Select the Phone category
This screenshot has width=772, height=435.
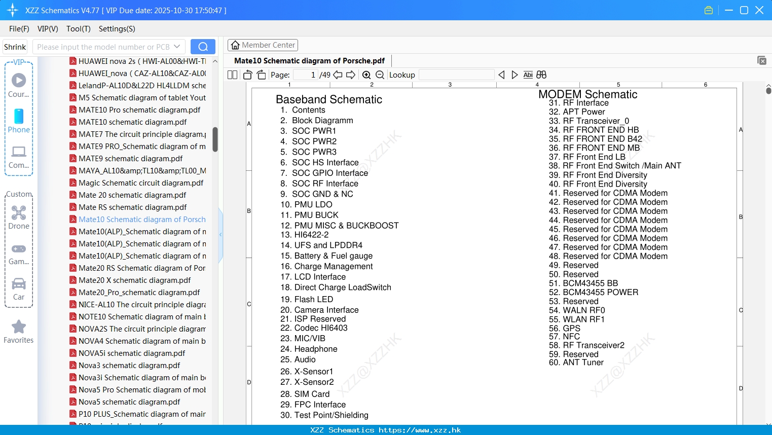(x=19, y=121)
